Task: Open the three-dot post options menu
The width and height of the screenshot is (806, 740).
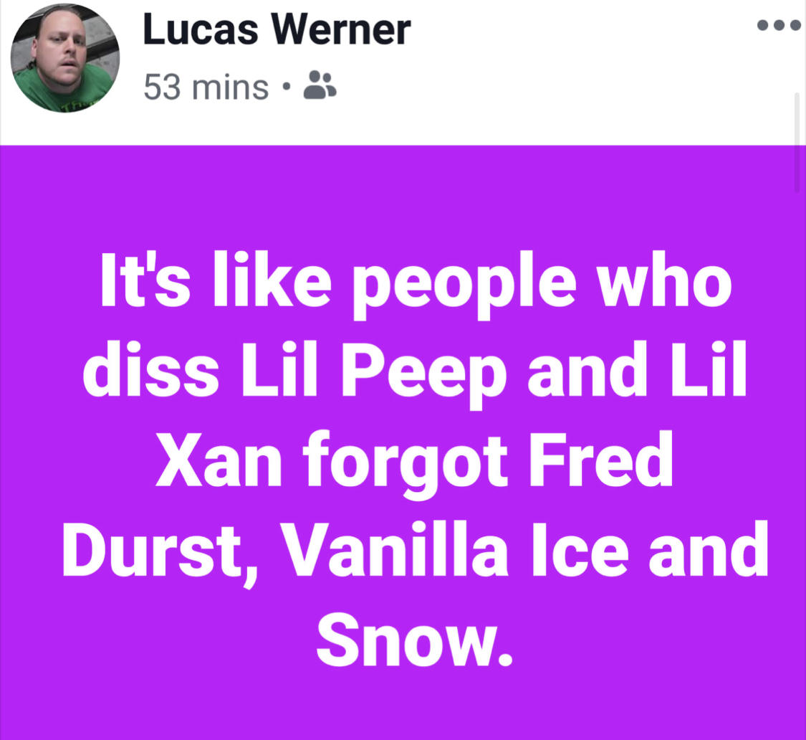Action: pyautogui.click(x=779, y=25)
